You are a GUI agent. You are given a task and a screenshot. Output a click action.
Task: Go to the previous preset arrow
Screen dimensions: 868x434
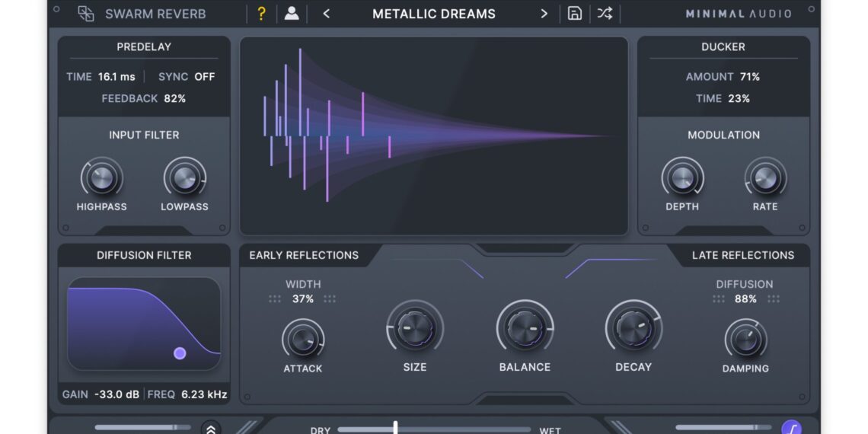click(326, 14)
